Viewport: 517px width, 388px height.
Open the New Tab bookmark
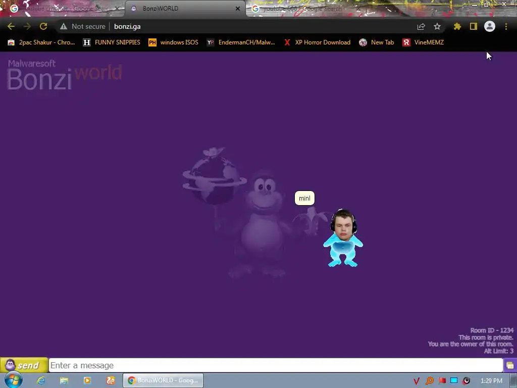click(x=377, y=42)
